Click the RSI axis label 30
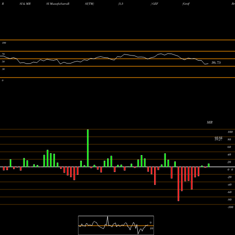 [3, 69]
